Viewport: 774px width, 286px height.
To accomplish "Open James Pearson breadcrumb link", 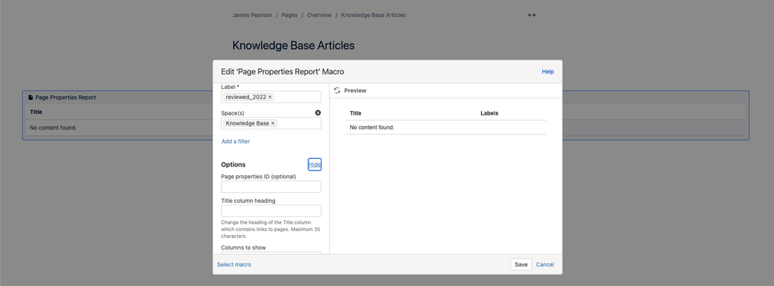I will (253, 16).
